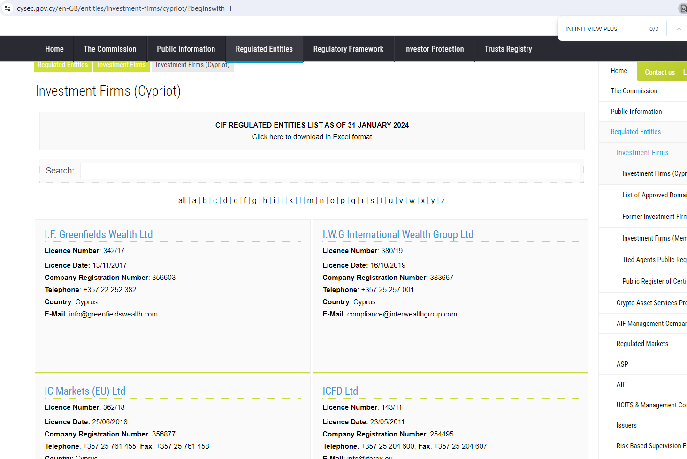687x459 pixels.
Task: Click the find-in-page icon at address bar end
Action: pyautogui.click(x=683, y=8)
